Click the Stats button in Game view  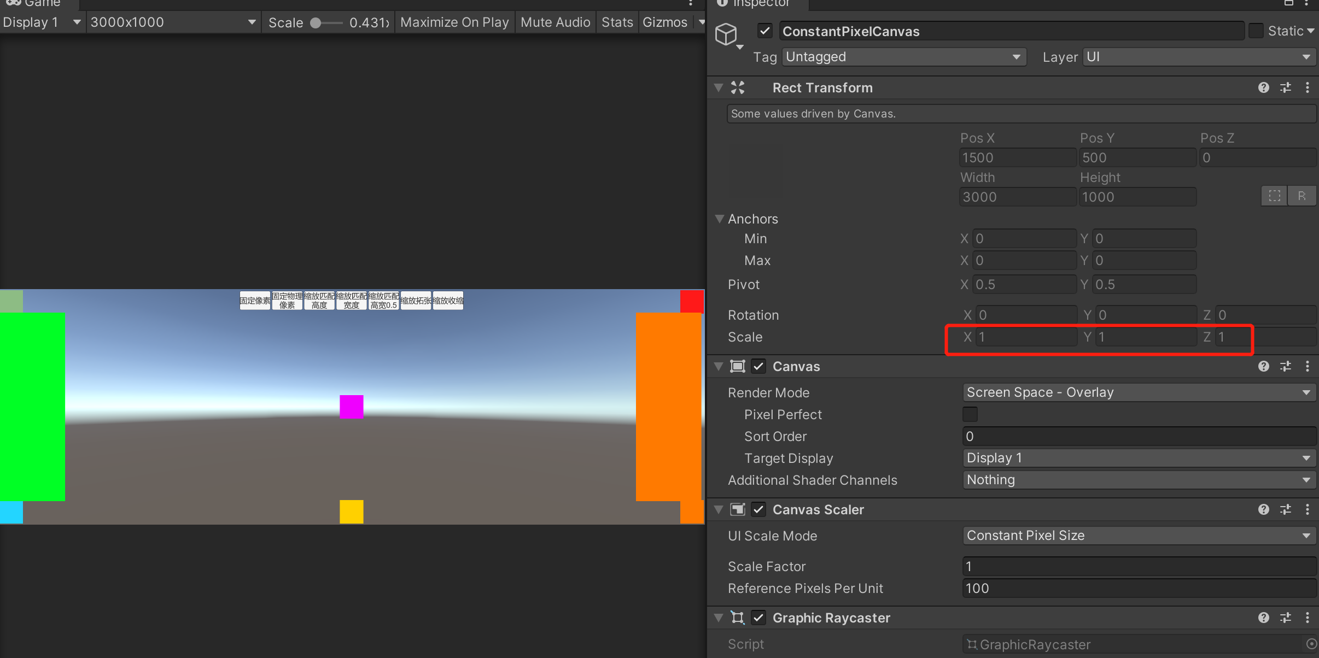click(617, 22)
